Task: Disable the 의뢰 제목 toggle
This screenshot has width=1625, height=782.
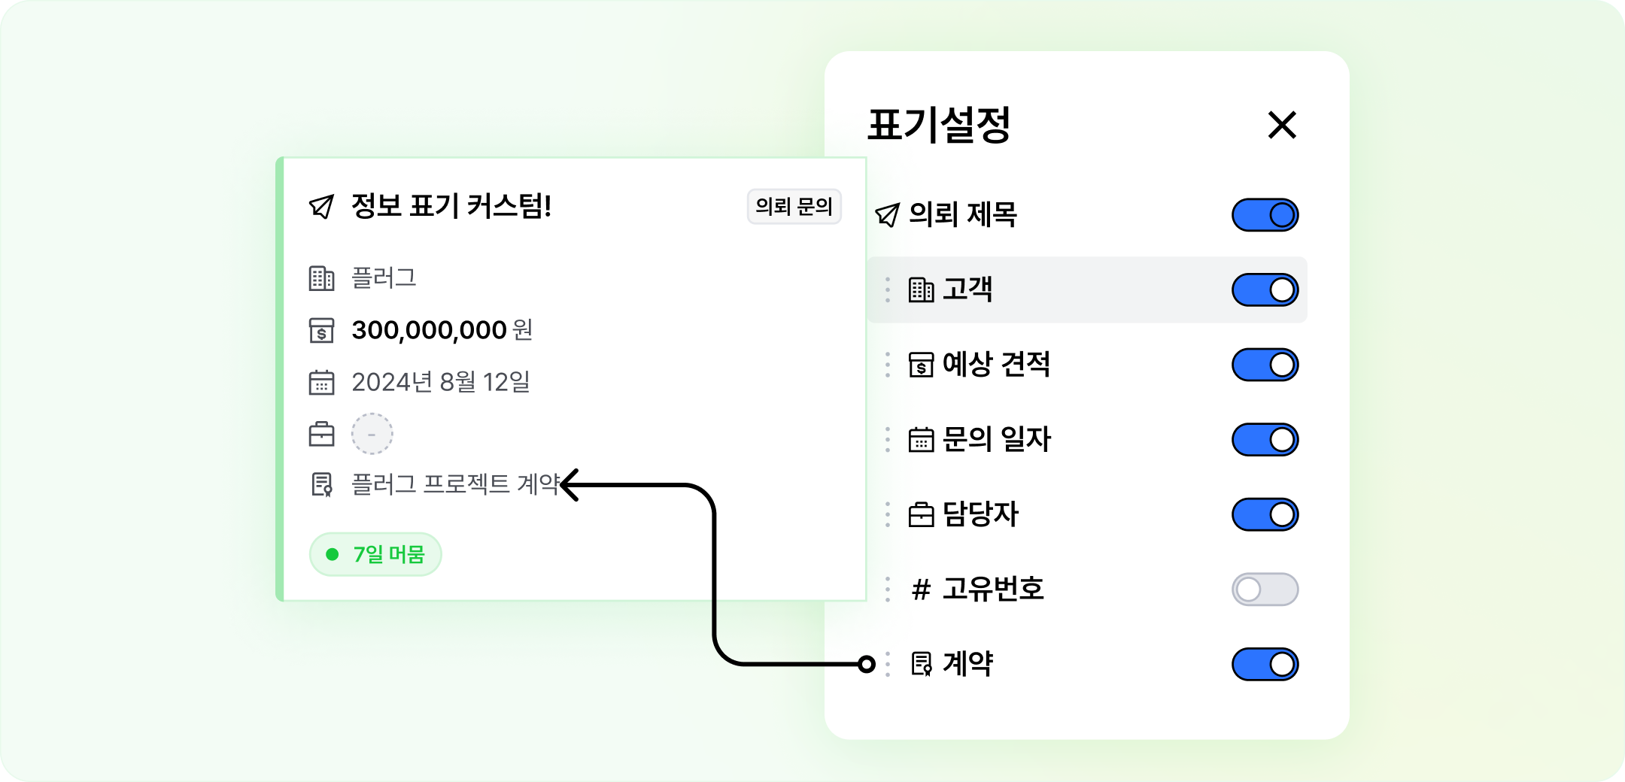Action: pos(1265,215)
